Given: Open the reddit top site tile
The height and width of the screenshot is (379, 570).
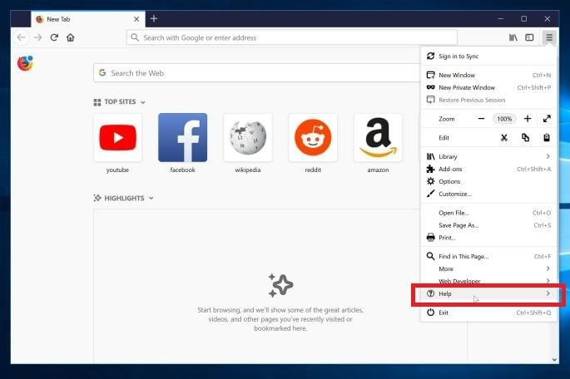Looking at the screenshot, I should 313,143.
